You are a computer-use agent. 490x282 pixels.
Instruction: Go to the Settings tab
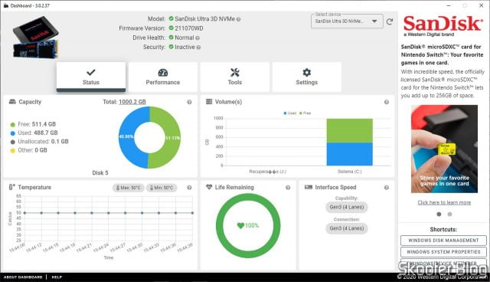click(x=306, y=77)
